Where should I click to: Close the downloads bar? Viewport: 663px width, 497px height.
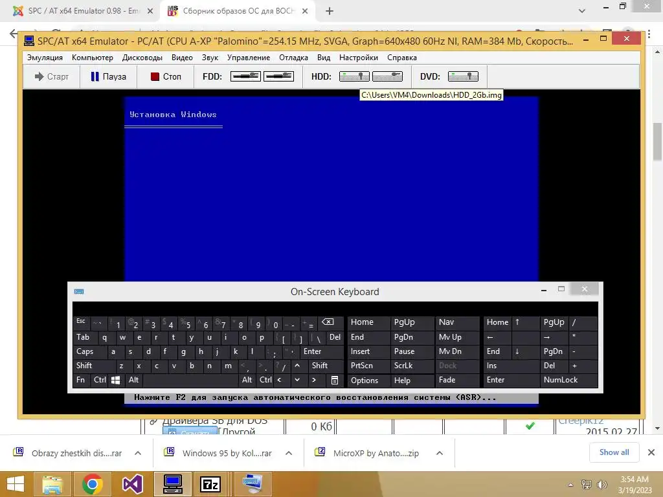[651, 452]
